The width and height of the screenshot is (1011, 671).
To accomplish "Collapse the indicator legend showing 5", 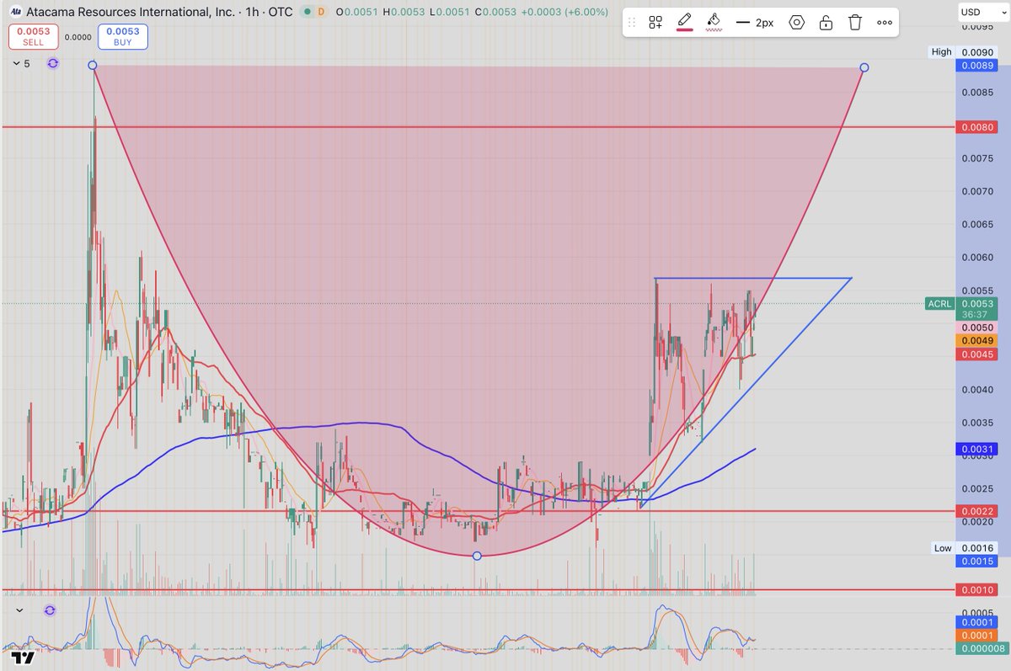I will 21,63.
